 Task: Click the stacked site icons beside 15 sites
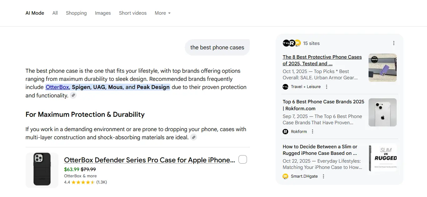coord(291,43)
